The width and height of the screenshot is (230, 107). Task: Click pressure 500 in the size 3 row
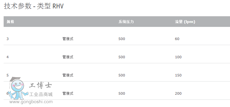(122, 39)
